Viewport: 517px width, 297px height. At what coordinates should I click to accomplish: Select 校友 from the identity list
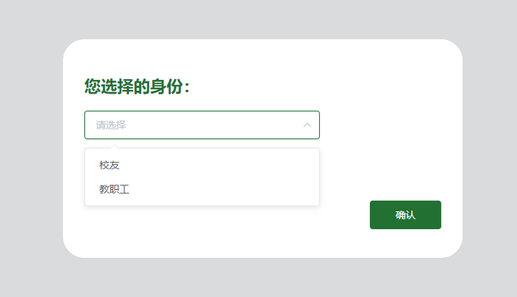coord(109,165)
